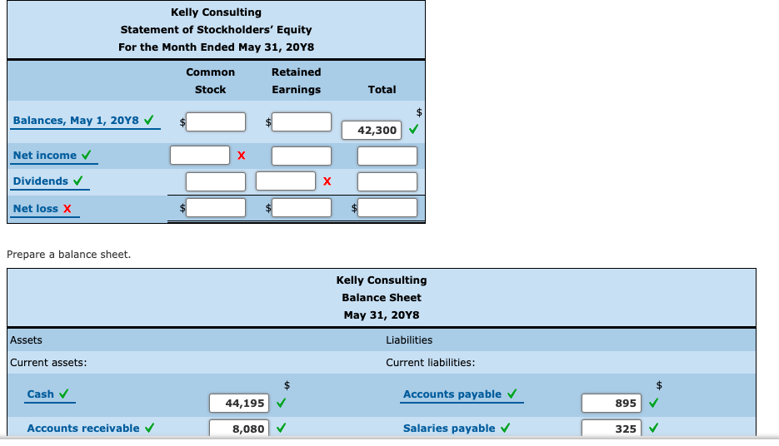This screenshot has width=779, height=446.
Task: Click the red X next to Net loss
Action: [x=67, y=208]
